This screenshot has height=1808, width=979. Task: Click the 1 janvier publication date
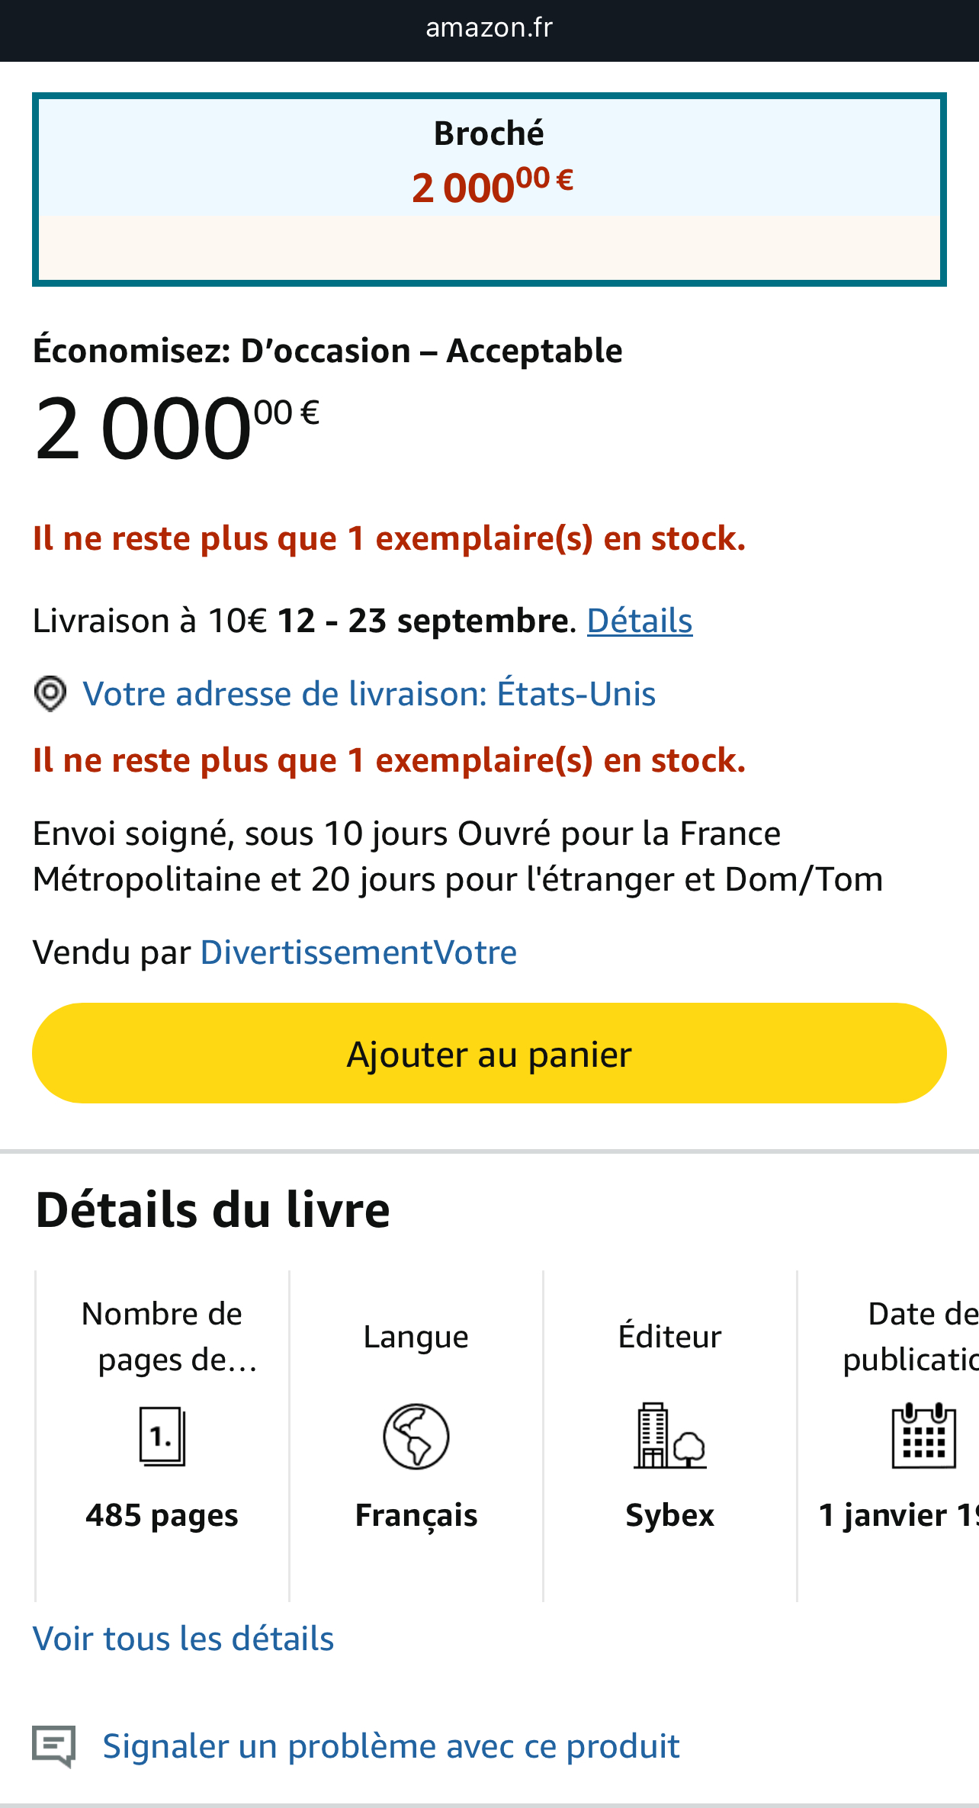(x=897, y=1515)
